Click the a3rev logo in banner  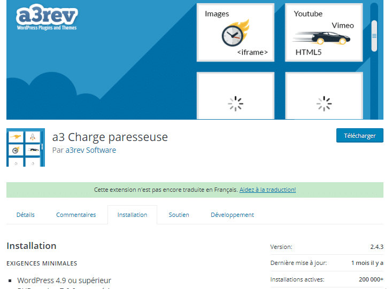click(x=47, y=17)
